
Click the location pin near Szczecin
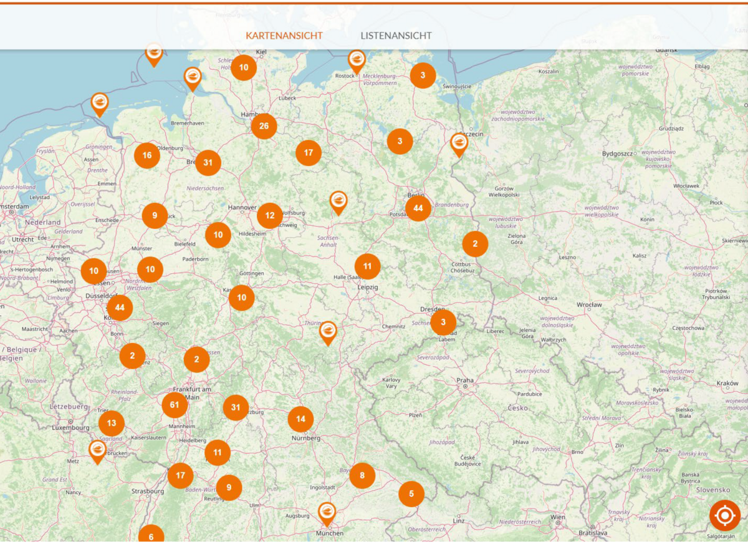pos(459,143)
